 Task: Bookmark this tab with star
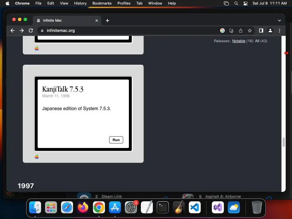point(250,31)
